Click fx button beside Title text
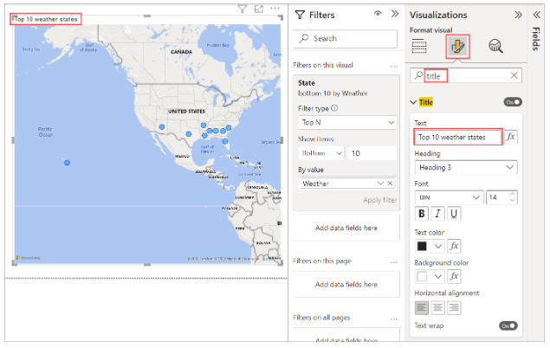550x348 pixels. coord(511,137)
